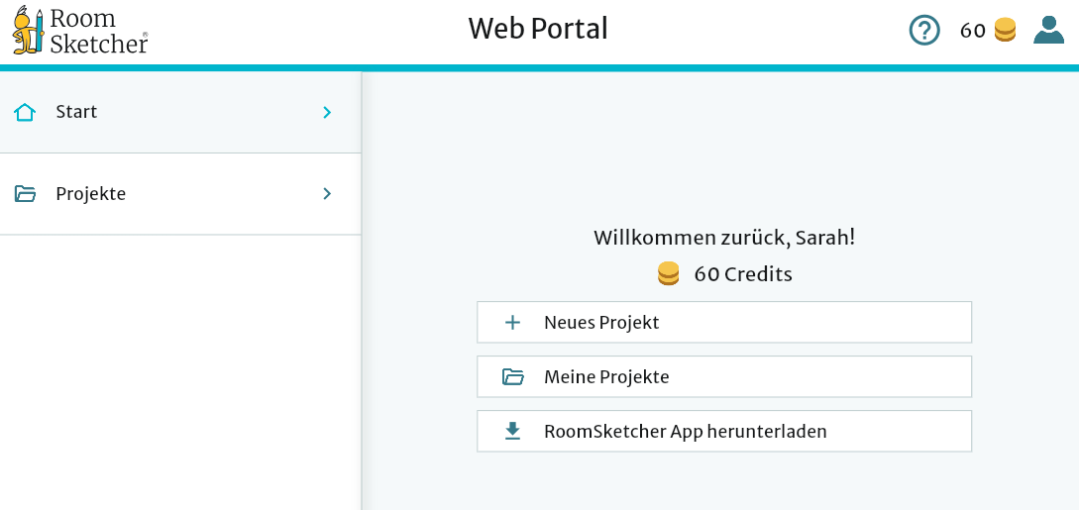
Task: Click the 60 credit count in the header
Action: 973,31
